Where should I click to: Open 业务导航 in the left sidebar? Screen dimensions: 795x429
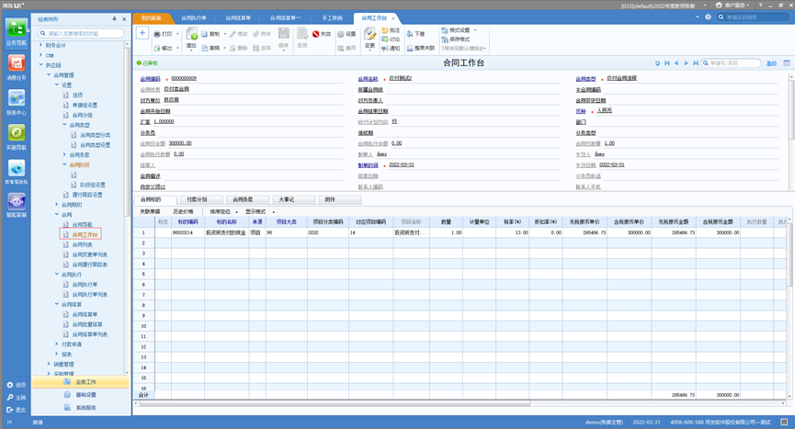(17, 33)
